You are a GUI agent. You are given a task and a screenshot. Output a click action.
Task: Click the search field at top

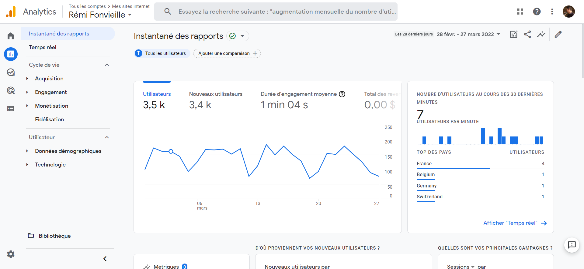[x=276, y=12]
